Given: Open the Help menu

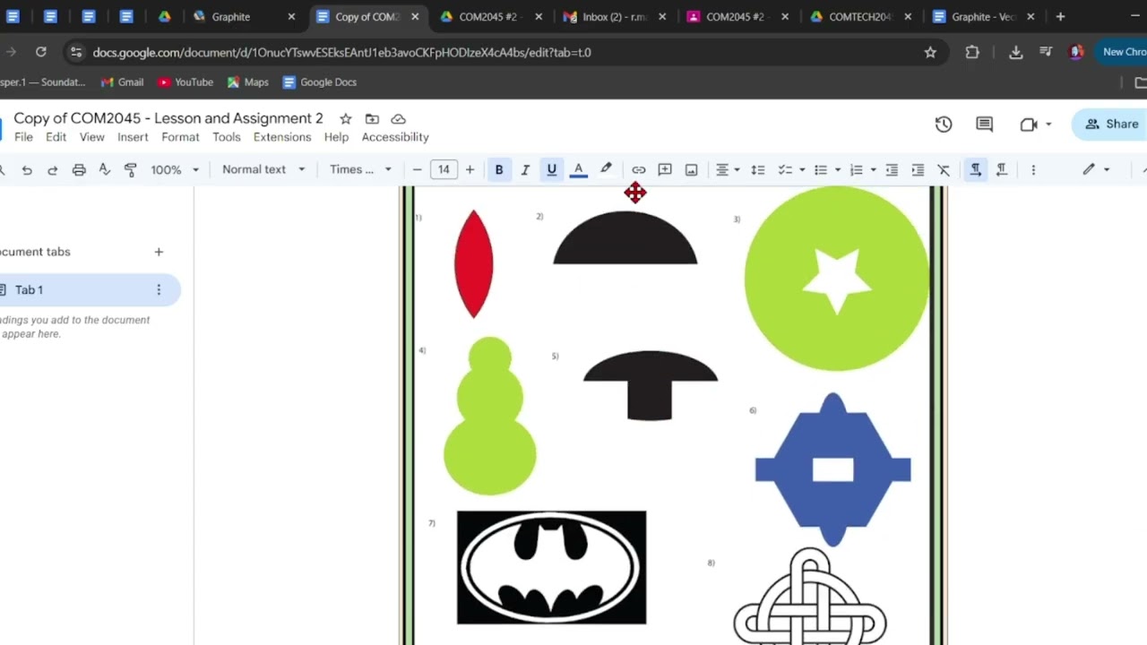Looking at the screenshot, I should click(336, 137).
